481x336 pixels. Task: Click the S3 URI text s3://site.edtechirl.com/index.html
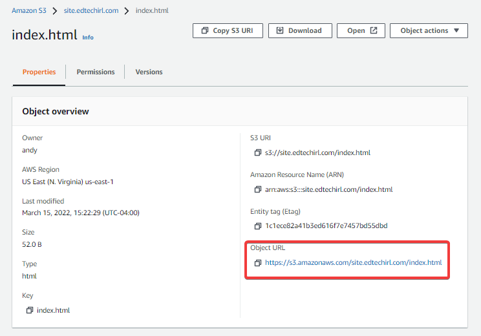pyautogui.click(x=318, y=152)
